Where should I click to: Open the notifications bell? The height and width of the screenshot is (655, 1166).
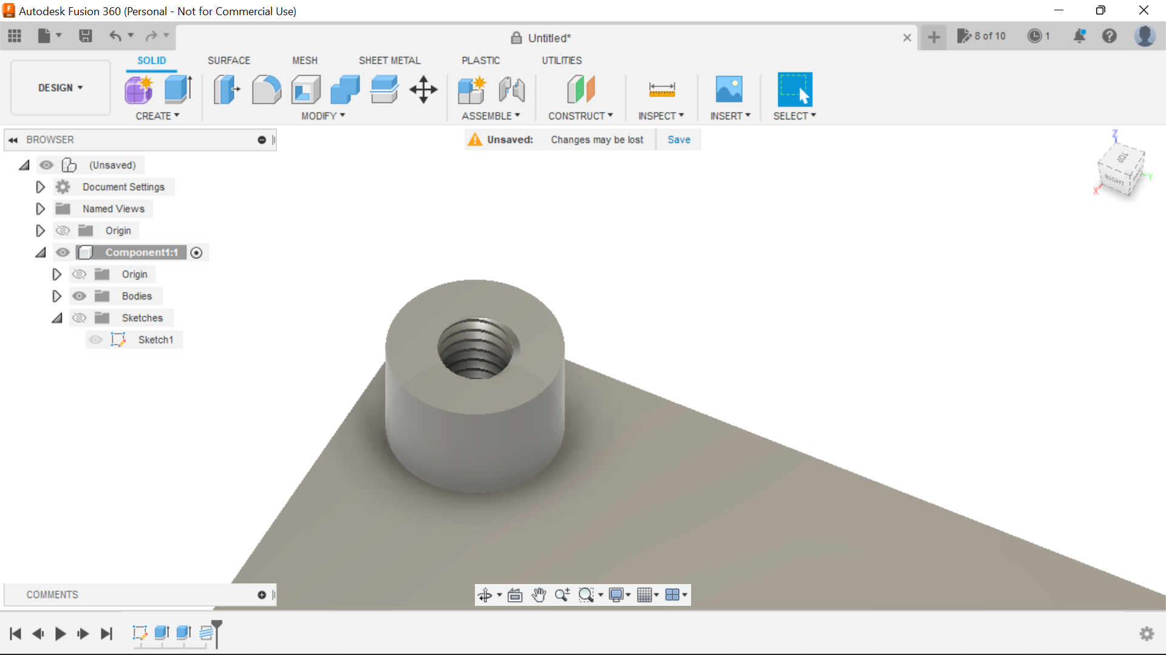click(x=1080, y=36)
